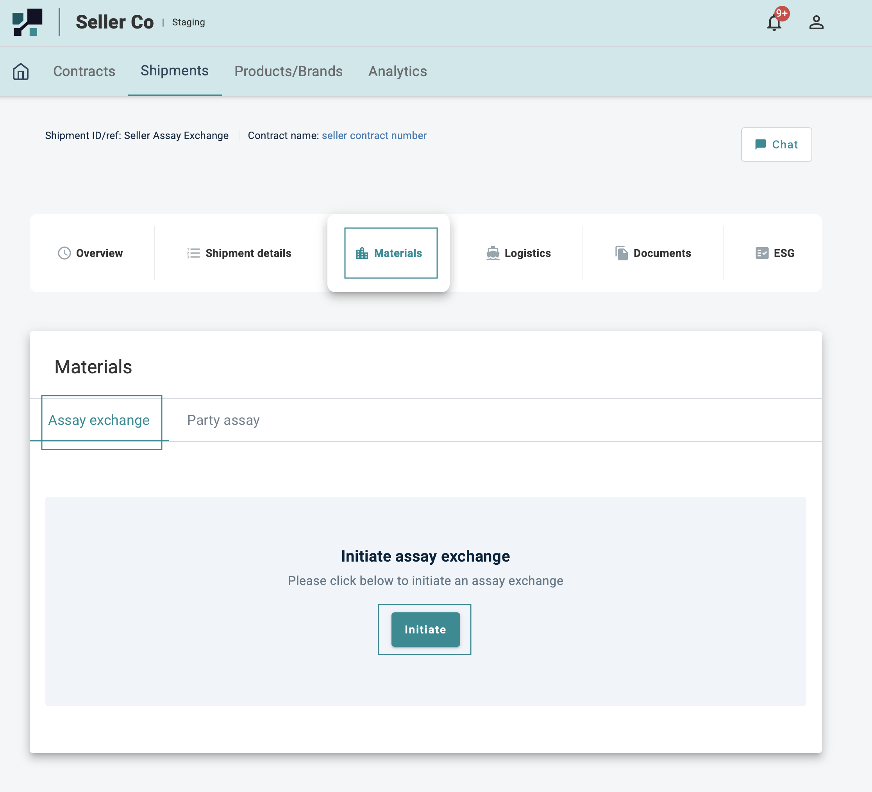The image size is (872, 792).
Task: Open the Contracts menu
Action: pos(84,71)
